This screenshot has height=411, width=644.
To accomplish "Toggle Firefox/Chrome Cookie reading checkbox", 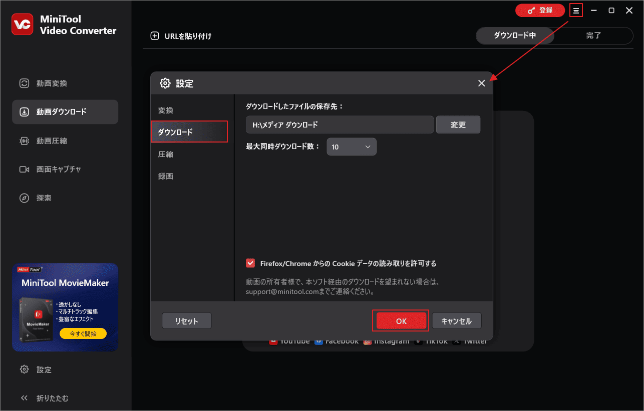I will point(250,263).
